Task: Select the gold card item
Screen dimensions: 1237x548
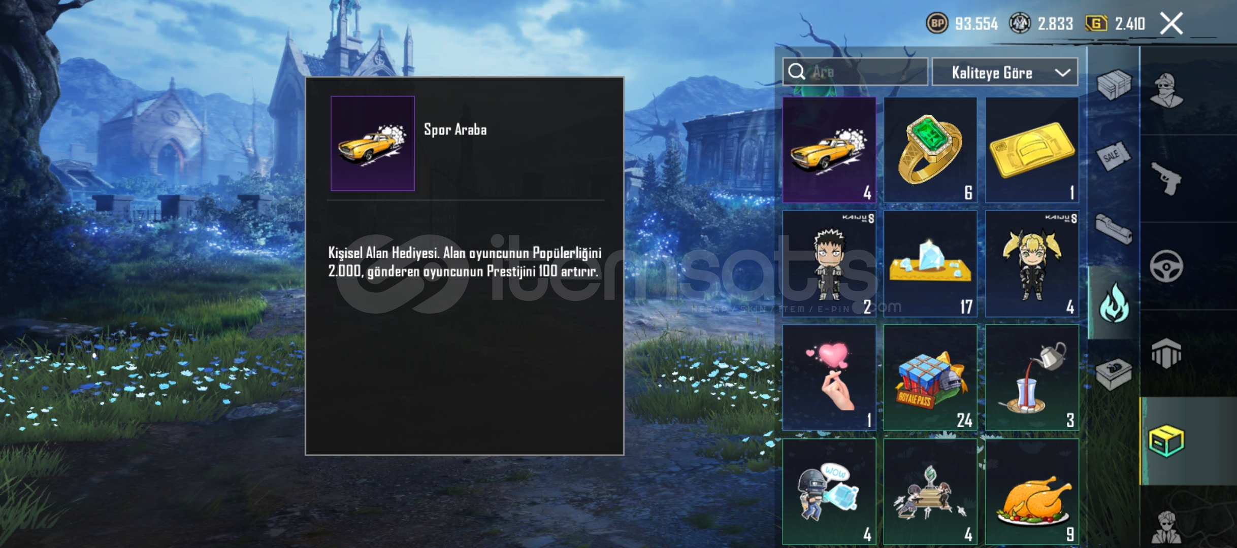Action: 1032,150
